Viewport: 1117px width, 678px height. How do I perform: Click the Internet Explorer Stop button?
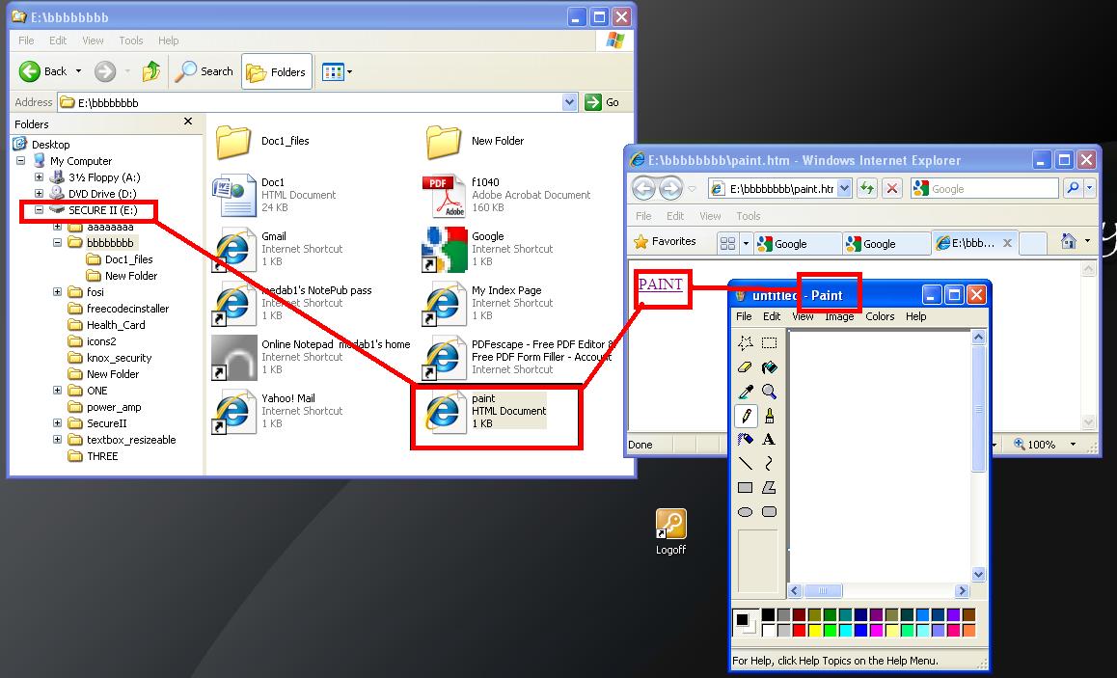892,189
